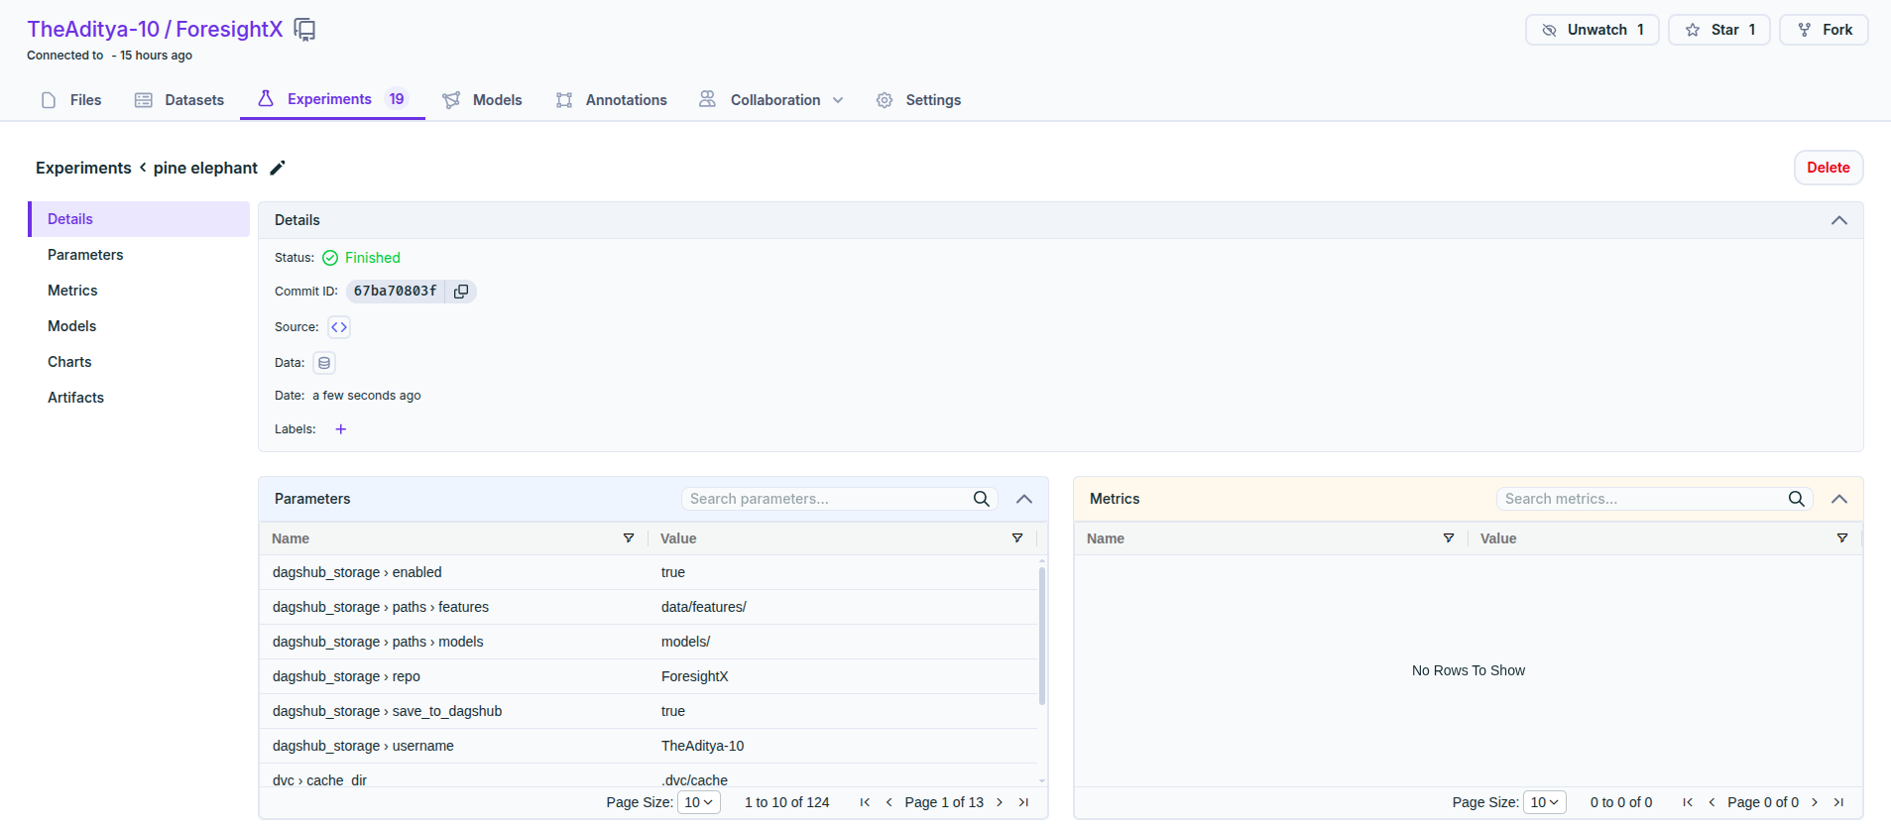This screenshot has height=831, width=1891.
Task: Go back to Experiments breadcrumb
Action: [83, 168]
